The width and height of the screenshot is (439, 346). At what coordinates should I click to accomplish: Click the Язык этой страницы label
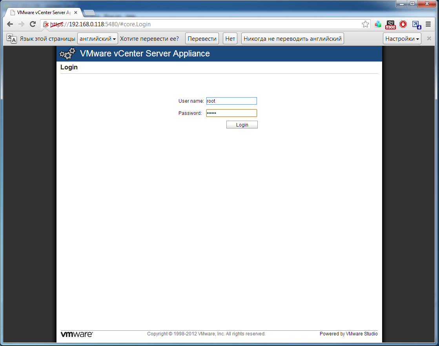pyautogui.click(x=47, y=39)
